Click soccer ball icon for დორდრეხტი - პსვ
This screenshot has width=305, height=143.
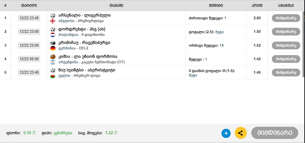click(x=53, y=29)
